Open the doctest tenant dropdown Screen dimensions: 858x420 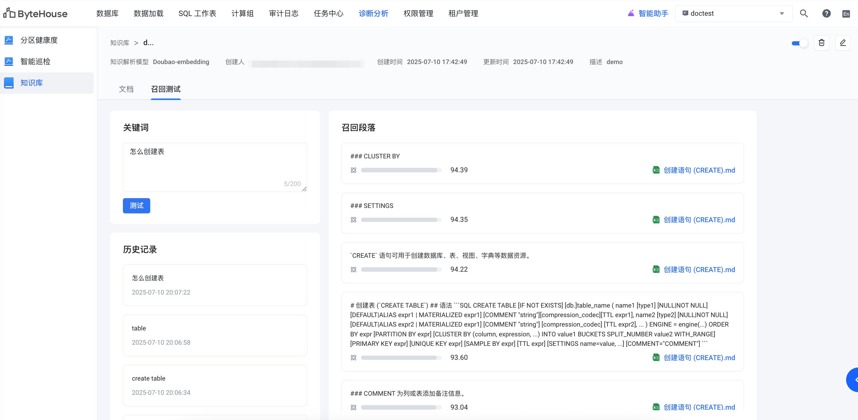pos(733,14)
